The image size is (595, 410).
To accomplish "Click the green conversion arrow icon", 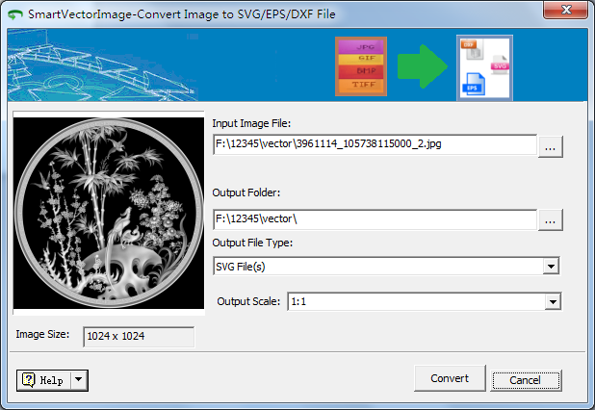I will 423,66.
